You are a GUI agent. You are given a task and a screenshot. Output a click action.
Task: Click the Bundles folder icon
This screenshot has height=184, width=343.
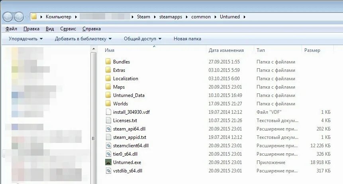coord(108,61)
